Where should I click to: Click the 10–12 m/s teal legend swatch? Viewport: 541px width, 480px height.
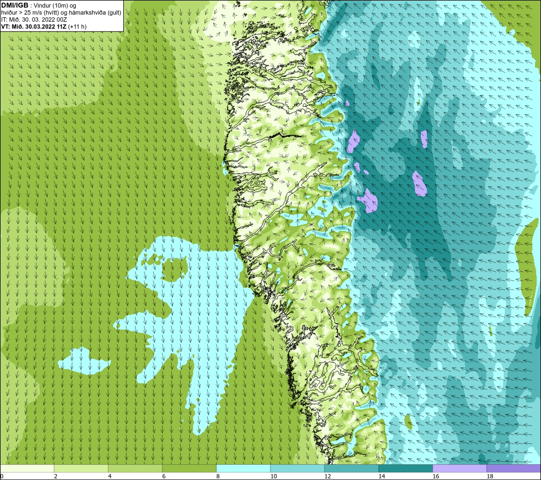(298, 468)
